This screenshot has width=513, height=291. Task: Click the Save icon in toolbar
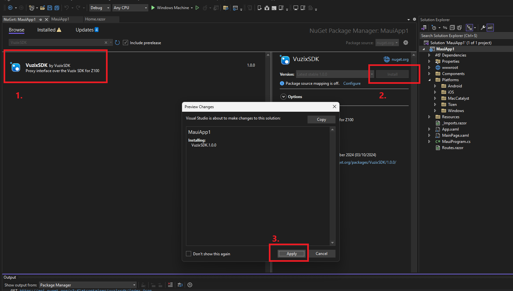[x=50, y=8]
